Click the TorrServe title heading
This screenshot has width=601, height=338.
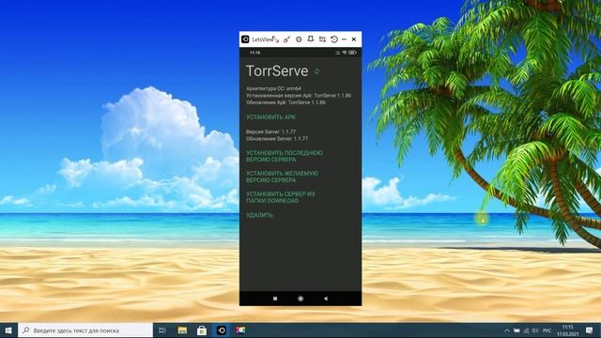(277, 71)
